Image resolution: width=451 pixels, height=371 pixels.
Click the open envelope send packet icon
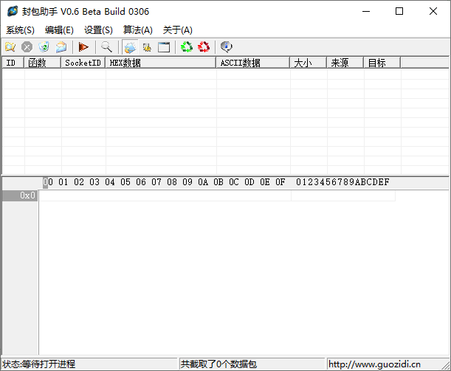pos(61,47)
